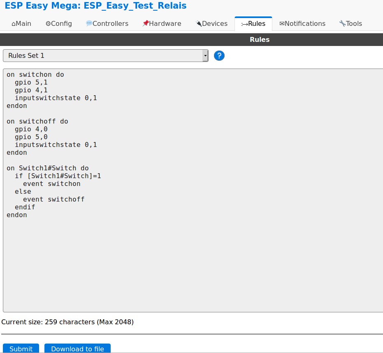Open the Devices tab
Viewport: 383px width, 353px height.
(211, 24)
